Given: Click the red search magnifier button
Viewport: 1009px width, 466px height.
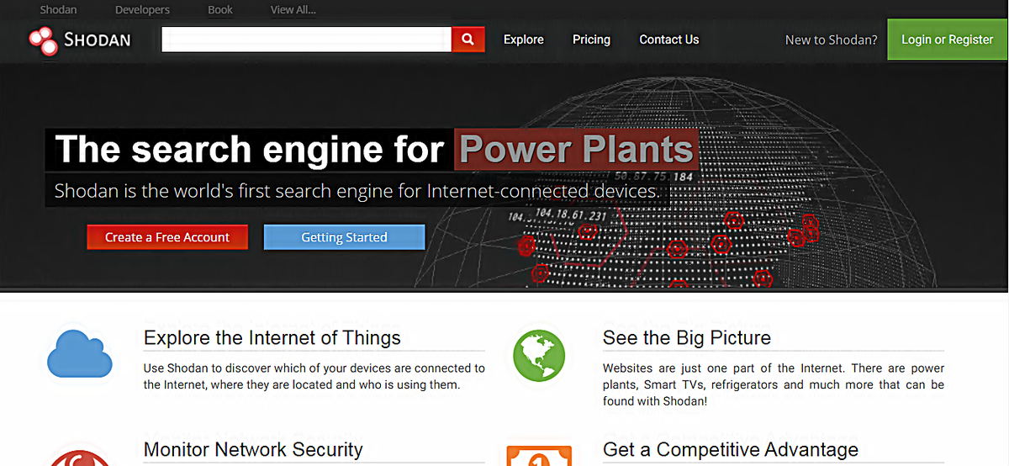Looking at the screenshot, I should [468, 40].
